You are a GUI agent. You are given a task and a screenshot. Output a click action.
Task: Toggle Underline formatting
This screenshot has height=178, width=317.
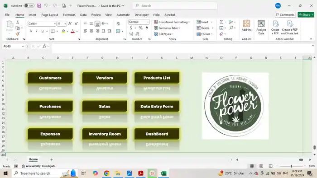coord(43,31)
